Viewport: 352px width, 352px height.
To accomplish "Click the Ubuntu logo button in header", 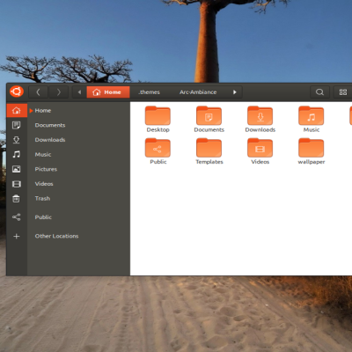I will tap(17, 92).
